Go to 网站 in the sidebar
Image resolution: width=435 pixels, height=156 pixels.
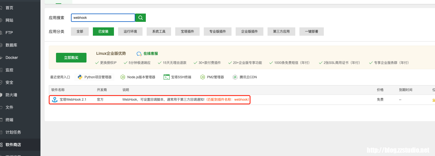click(20, 20)
